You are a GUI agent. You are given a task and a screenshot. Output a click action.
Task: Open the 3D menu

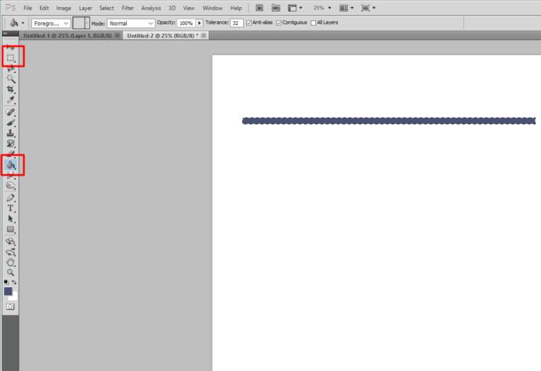click(172, 8)
